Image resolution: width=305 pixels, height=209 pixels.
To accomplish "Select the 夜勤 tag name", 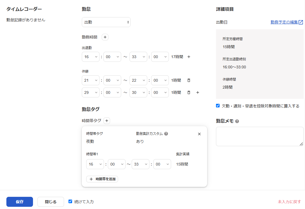I will point(90,141).
